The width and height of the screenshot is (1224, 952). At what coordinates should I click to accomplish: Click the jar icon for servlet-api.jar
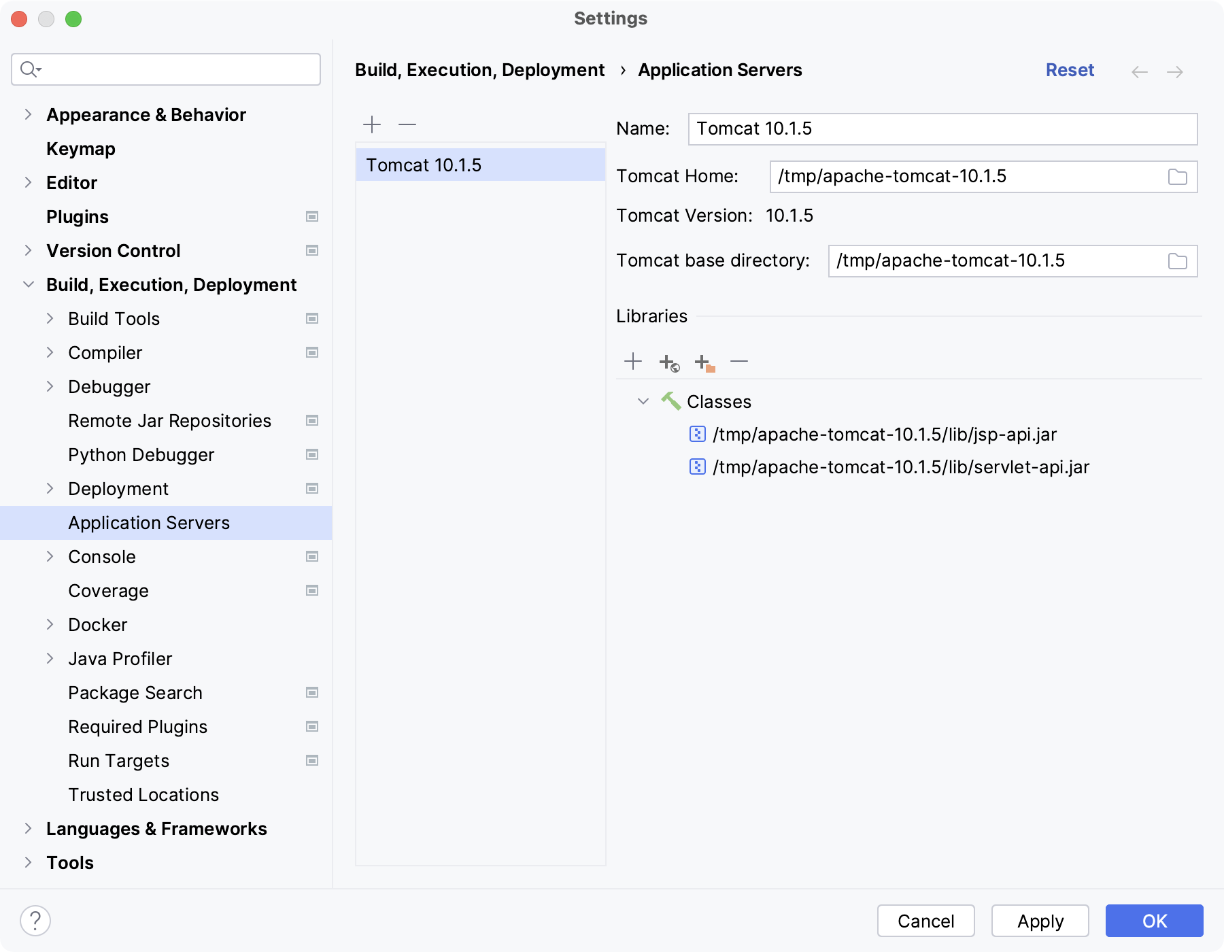point(698,466)
